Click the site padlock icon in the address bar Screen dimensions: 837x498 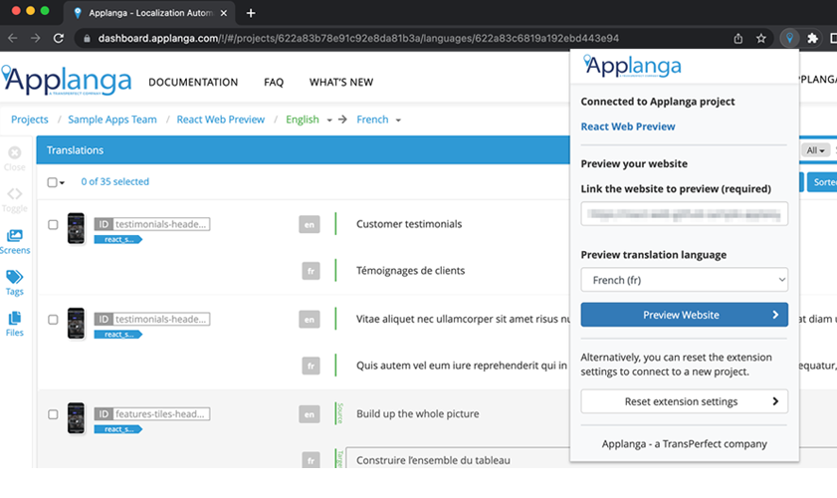point(87,39)
